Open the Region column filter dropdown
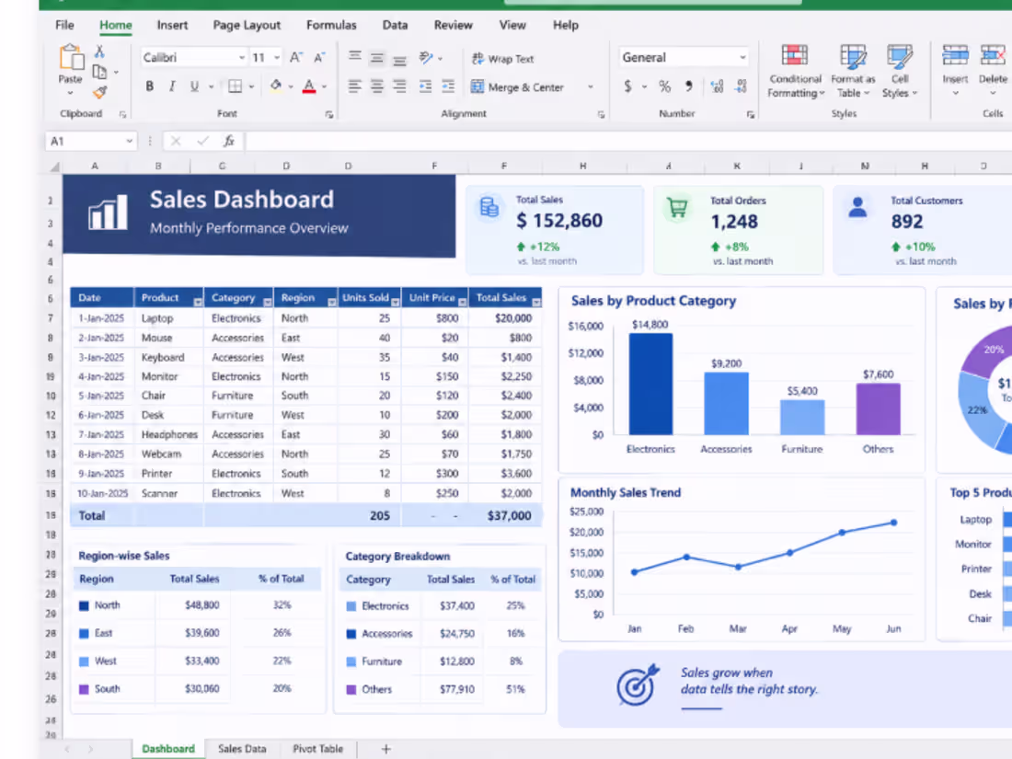The image size is (1012, 759). pyautogui.click(x=332, y=302)
